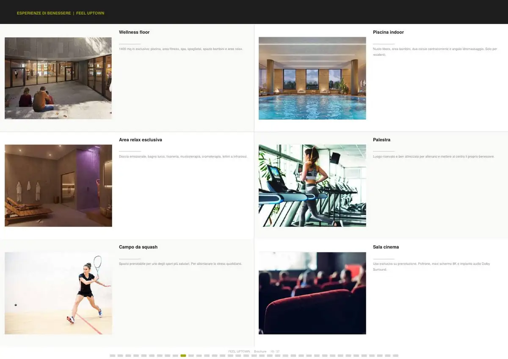Click the 'Sala cinema' heading
508x359 pixels.
(x=386, y=247)
